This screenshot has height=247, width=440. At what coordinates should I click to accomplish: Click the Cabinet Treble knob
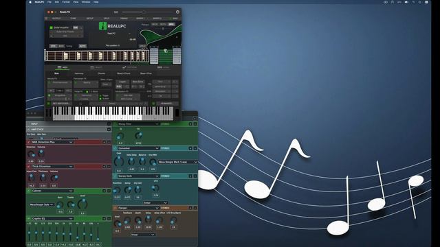71,204
